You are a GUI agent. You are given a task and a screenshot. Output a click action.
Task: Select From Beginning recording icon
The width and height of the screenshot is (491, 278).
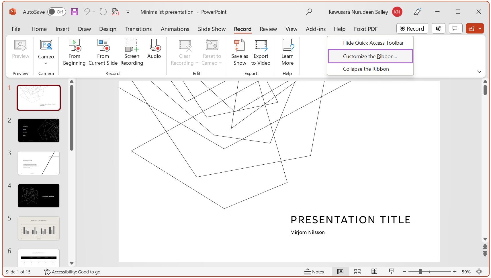pos(74,52)
